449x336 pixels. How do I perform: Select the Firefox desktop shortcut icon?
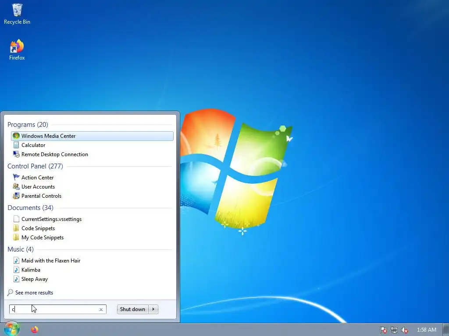pyautogui.click(x=17, y=49)
